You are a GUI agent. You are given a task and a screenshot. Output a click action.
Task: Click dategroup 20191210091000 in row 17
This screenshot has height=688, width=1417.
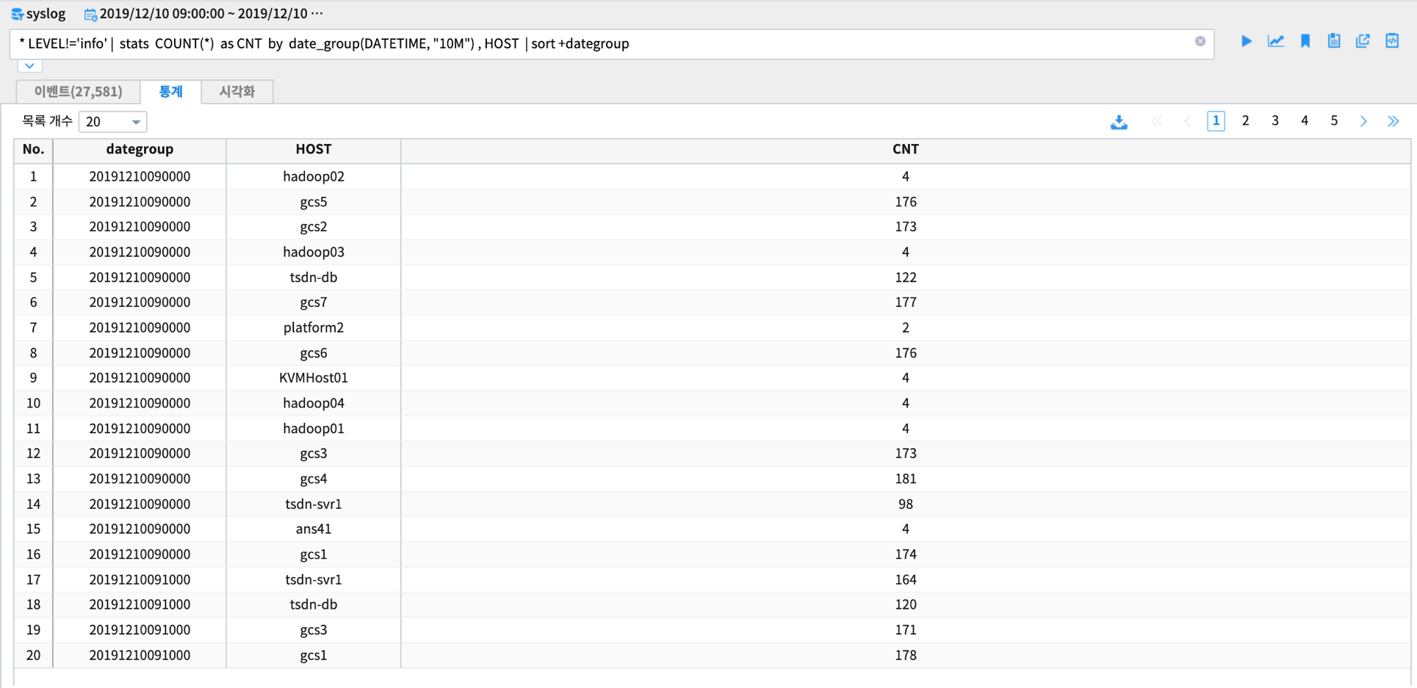point(140,579)
